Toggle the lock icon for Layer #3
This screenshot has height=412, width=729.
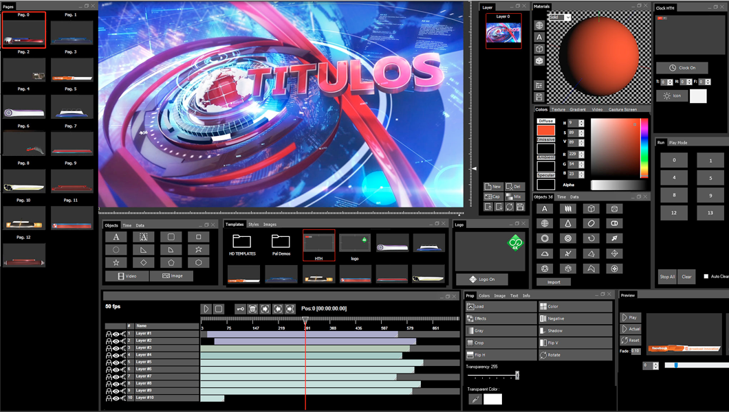coord(109,348)
